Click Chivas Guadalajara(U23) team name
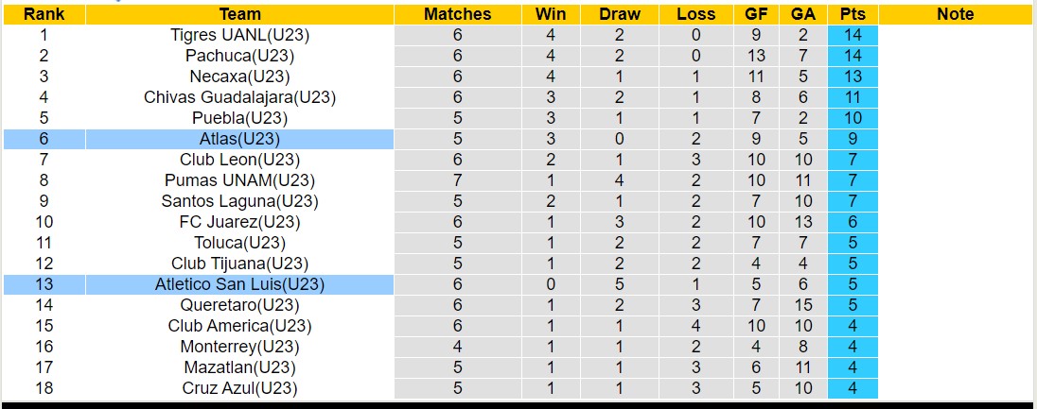The image size is (1037, 409). (x=239, y=97)
